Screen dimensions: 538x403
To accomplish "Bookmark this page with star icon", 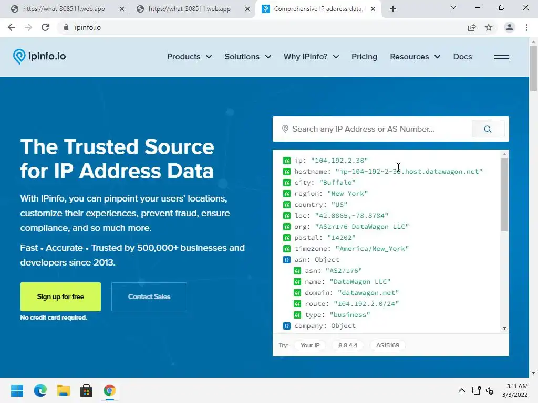I will pyautogui.click(x=489, y=27).
